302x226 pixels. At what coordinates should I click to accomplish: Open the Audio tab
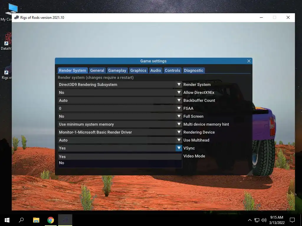click(x=156, y=70)
